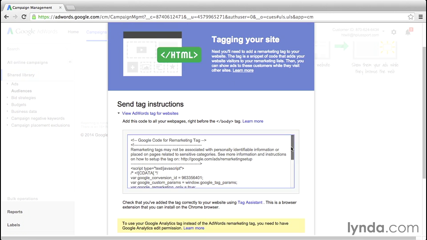The width and height of the screenshot is (427, 240).
Task: Open the Tag Assistant link
Action: (x=250, y=203)
